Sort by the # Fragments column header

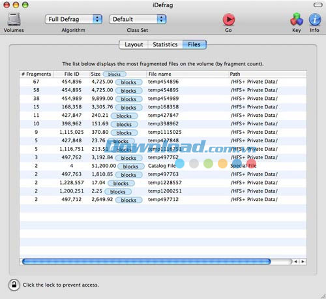pyautogui.click(x=37, y=74)
